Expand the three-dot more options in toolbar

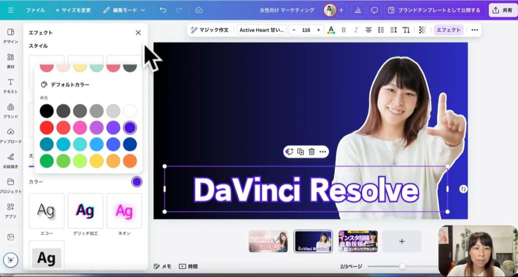pyautogui.click(x=474, y=30)
